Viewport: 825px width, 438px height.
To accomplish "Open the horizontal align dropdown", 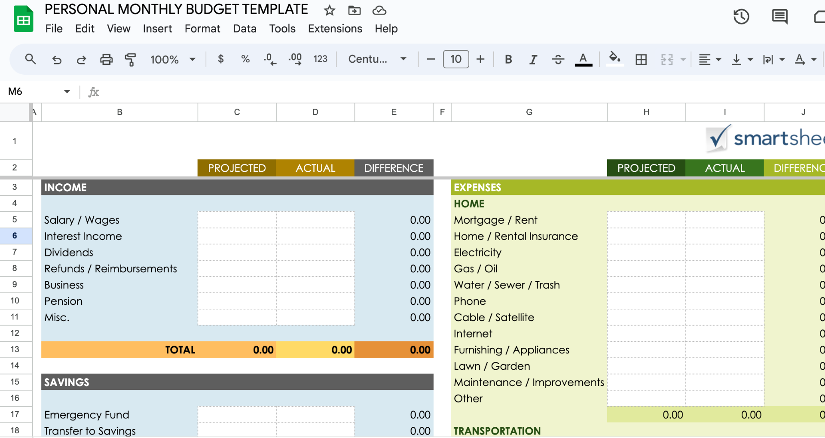I will (709, 59).
